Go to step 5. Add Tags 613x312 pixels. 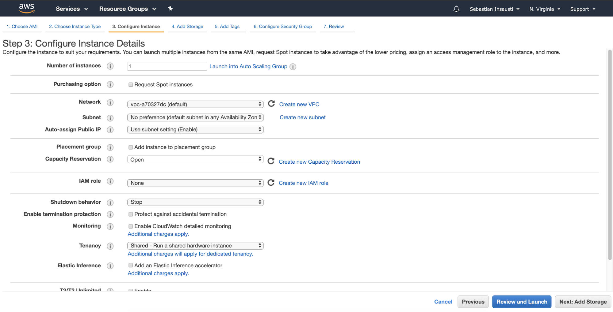click(x=227, y=27)
